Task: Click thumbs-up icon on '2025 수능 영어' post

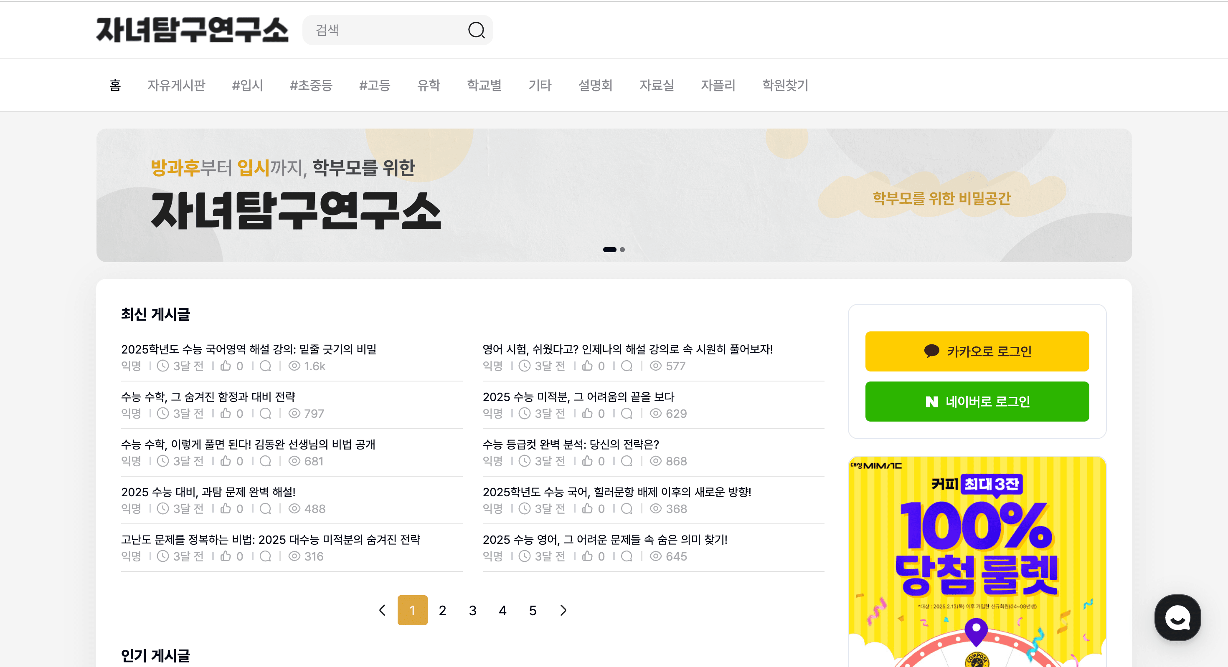Action: [x=587, y=556]
